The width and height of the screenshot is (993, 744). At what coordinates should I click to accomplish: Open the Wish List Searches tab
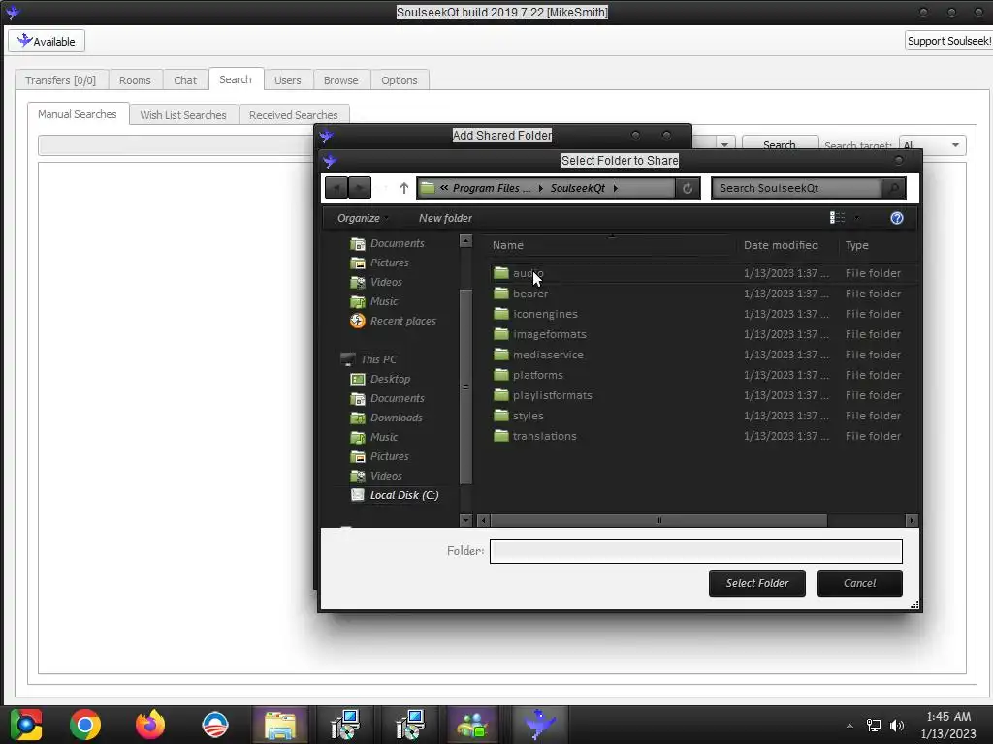click(x=183, y=115)
